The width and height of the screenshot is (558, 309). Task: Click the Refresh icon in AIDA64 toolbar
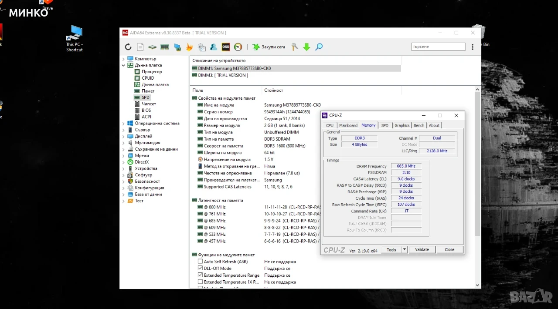(x=128, y=47)
